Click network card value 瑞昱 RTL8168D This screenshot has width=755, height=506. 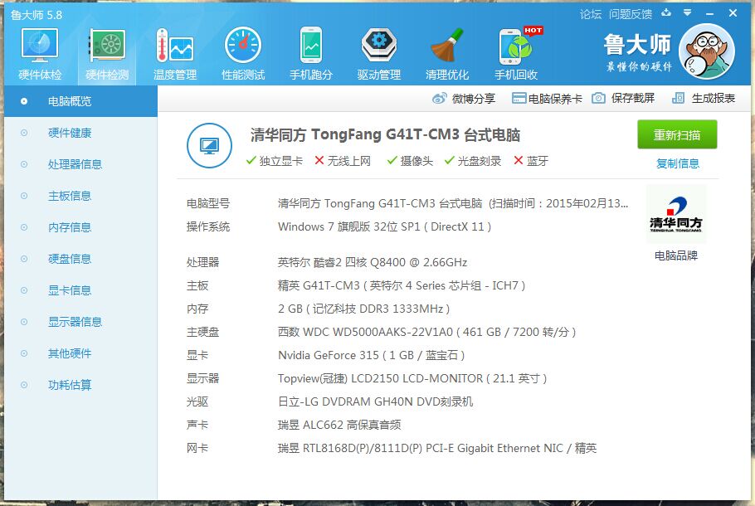tap(437, 448)
